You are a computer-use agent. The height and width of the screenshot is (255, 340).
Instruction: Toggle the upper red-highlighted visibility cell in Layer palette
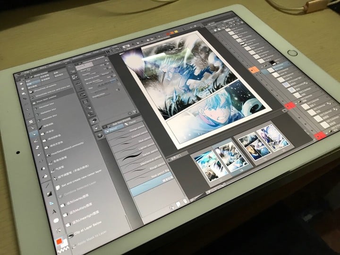pyautogui.click(x=289, y=106)
